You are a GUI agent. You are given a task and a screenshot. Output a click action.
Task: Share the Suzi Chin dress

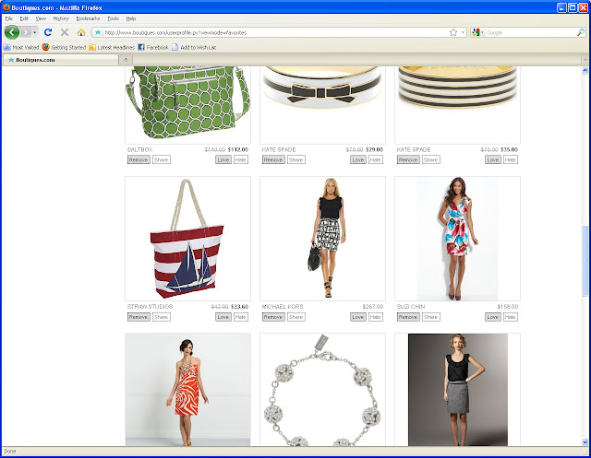tap(431, 317)
